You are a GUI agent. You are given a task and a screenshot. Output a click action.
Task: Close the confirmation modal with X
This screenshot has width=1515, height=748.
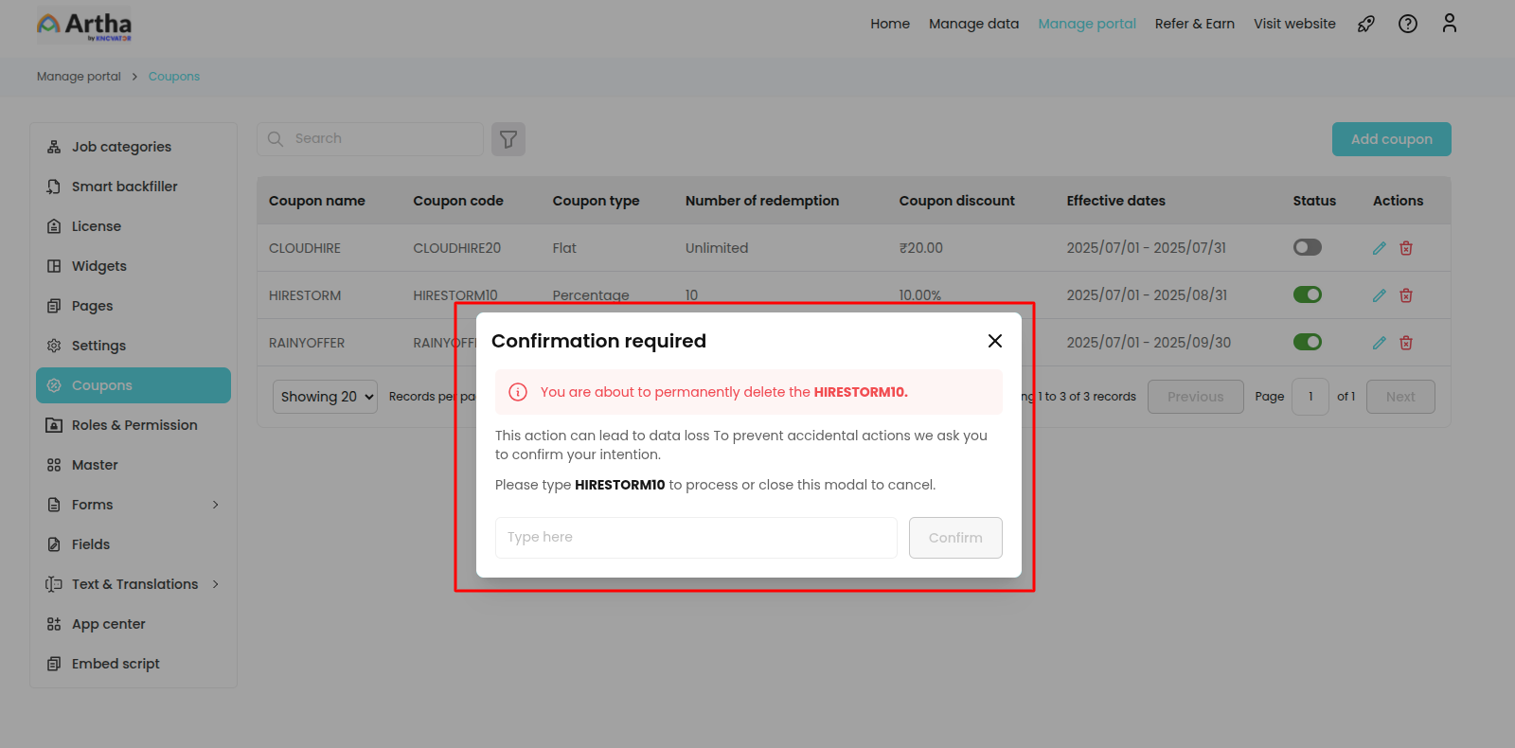(x=994, y=341)
